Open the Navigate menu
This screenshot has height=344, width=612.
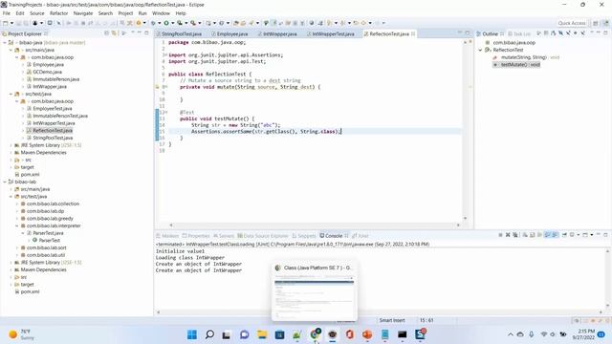(x=83, y=13)
